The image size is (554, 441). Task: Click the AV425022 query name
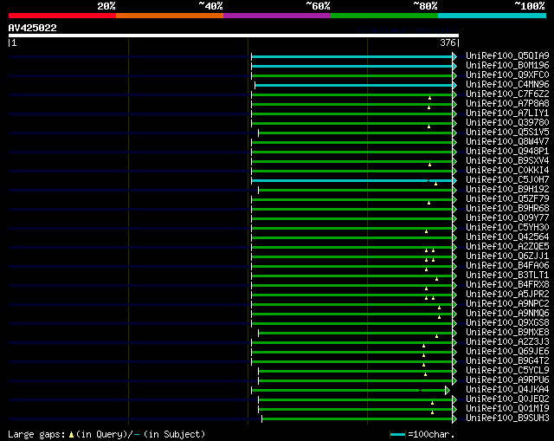coord(32,28)
